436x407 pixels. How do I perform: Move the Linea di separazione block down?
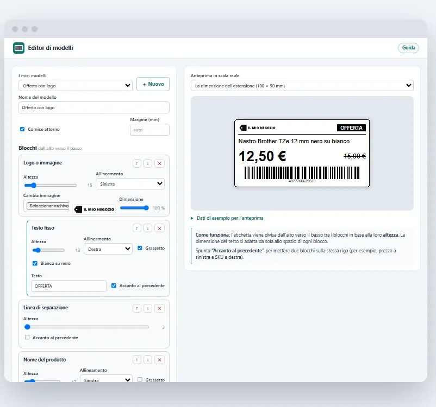click(148, 308)
